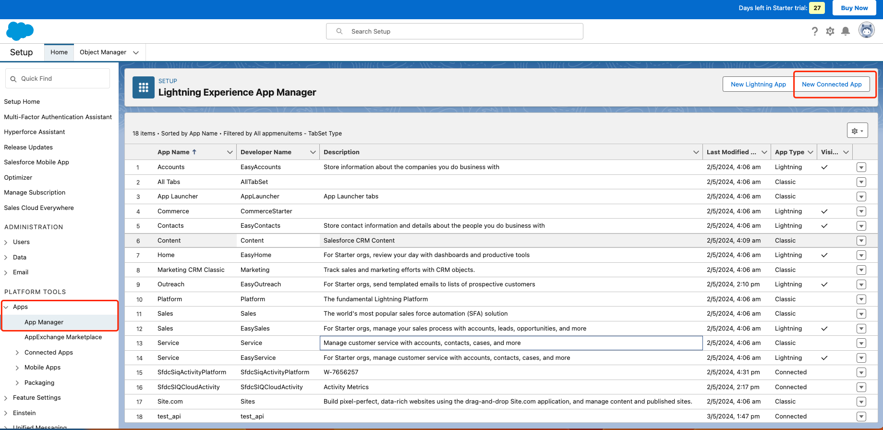Open the user profile avatar
883x430 pixels.
point(866,30)
